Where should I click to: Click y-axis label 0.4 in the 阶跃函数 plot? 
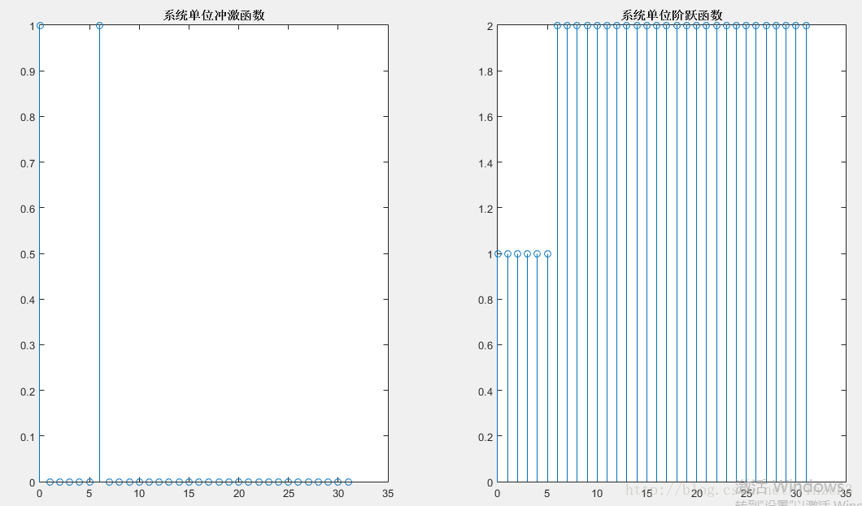[x=486, y=391]
